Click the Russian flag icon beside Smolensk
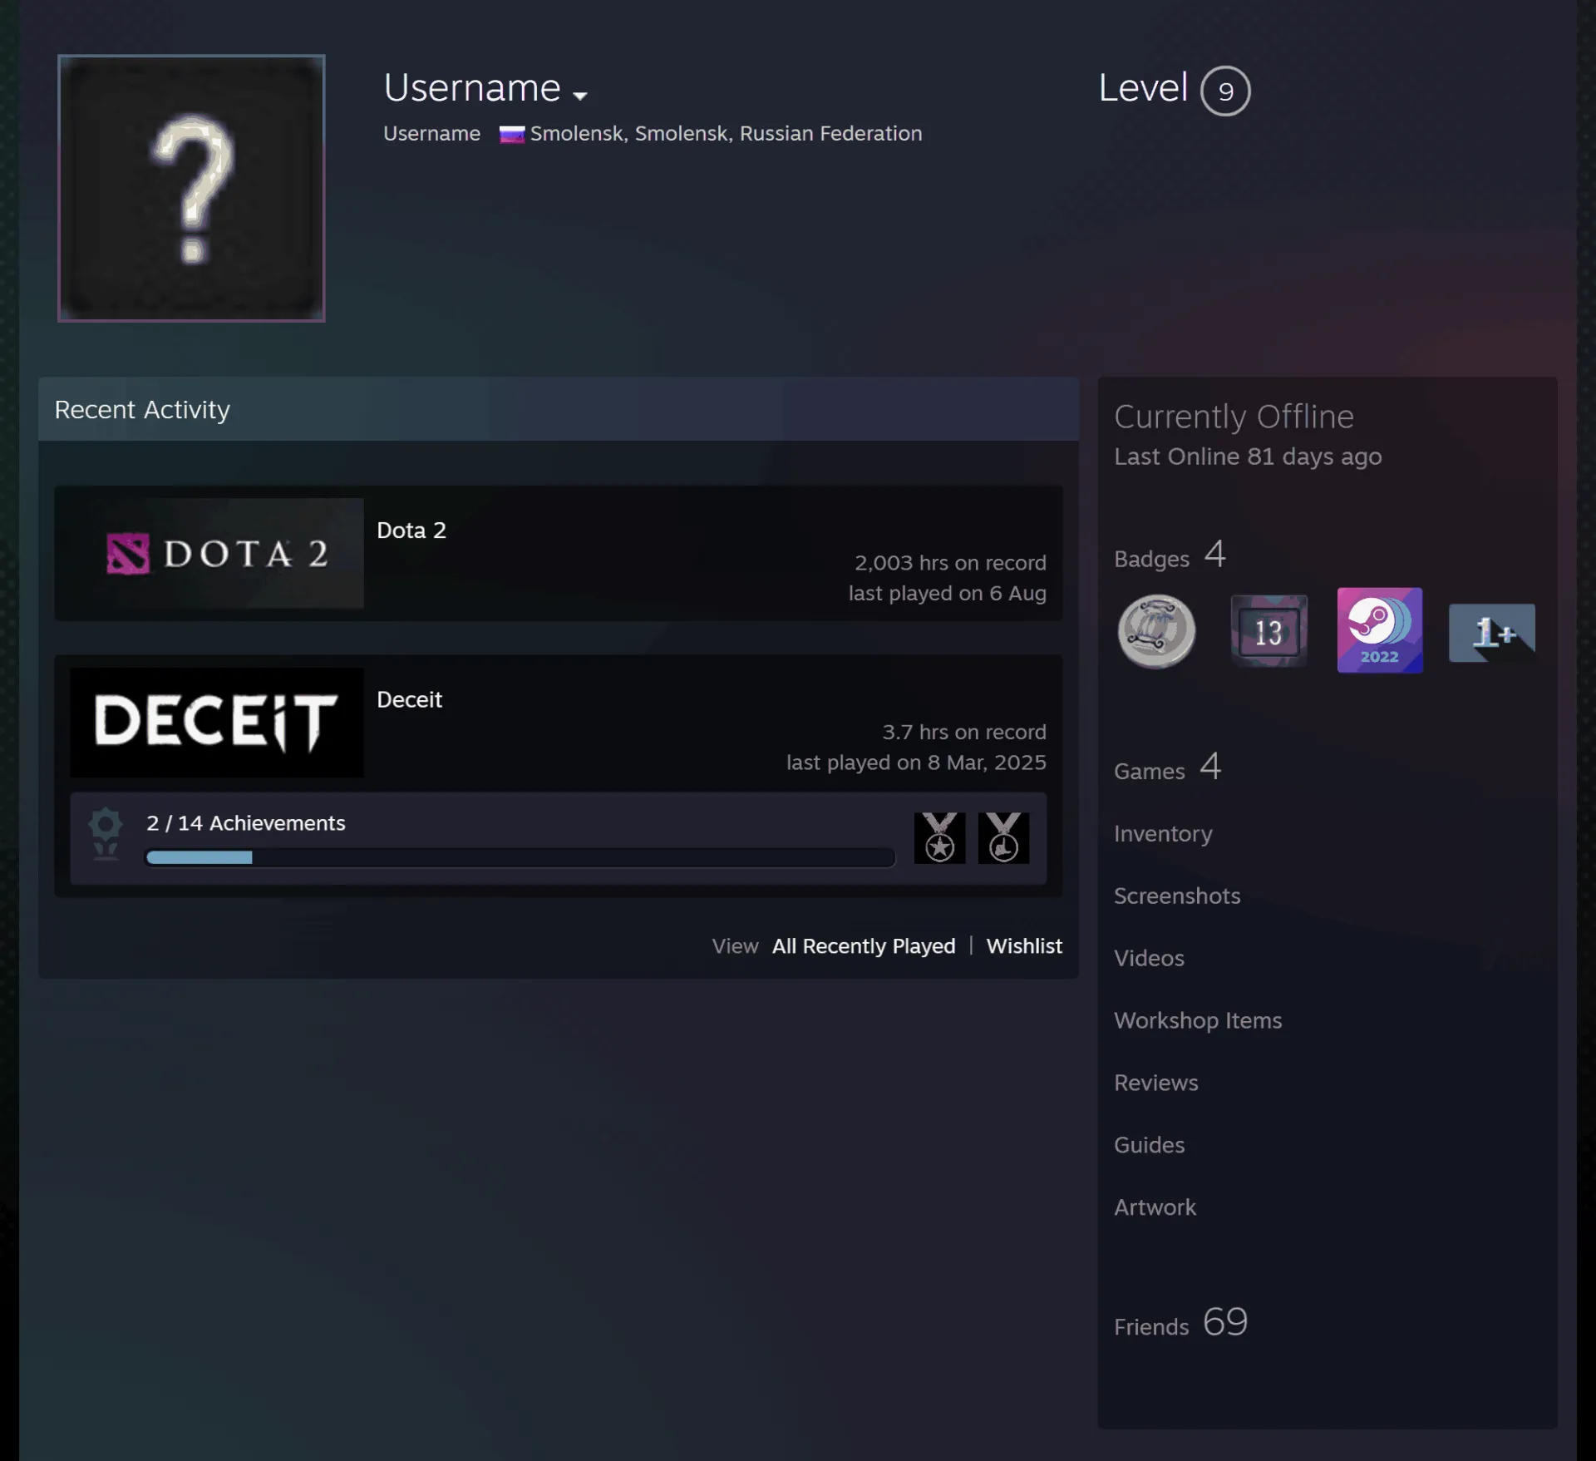This screenshot has height=1461, width=1596. [512, 134]
